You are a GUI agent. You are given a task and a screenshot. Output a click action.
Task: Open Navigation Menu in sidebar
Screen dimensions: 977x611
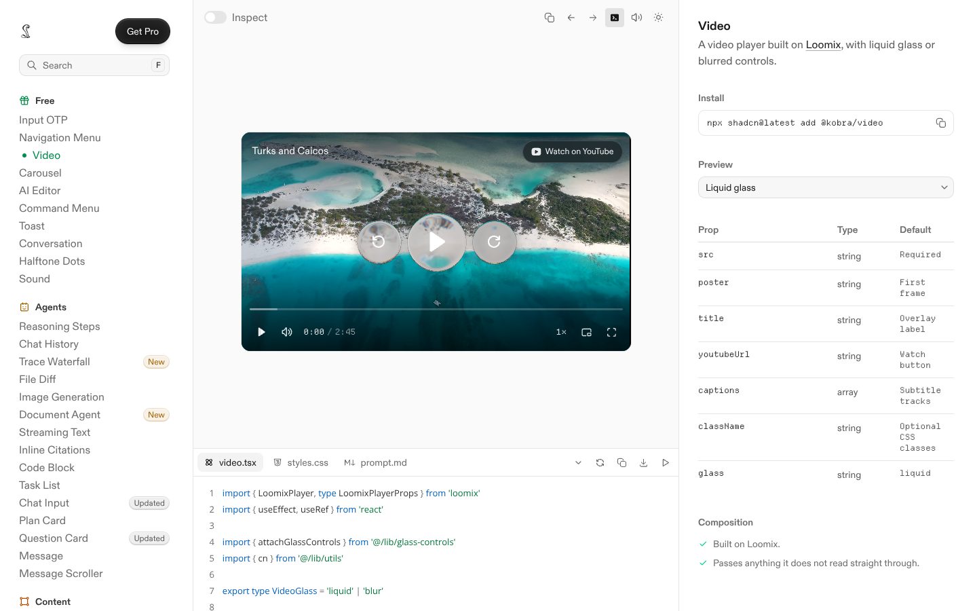pyautogui.click(x=60, y=138)
